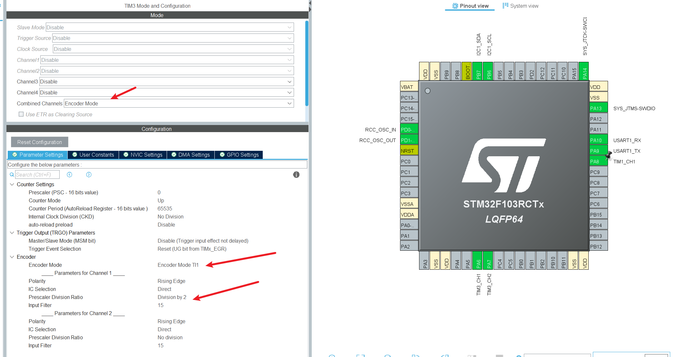Viewport: 677px width, 357px height.
Task: Click the previous search result arrow icon
Action: [69, 175]
